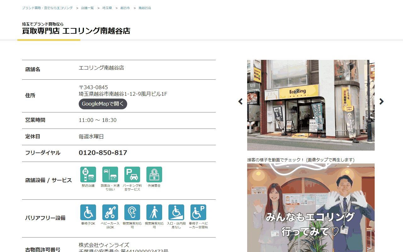Image resolution: width=403 pixels, height=252 pixels.
Task: Click the 聴覚障害対応可 hearing icon
Action: 132,212
